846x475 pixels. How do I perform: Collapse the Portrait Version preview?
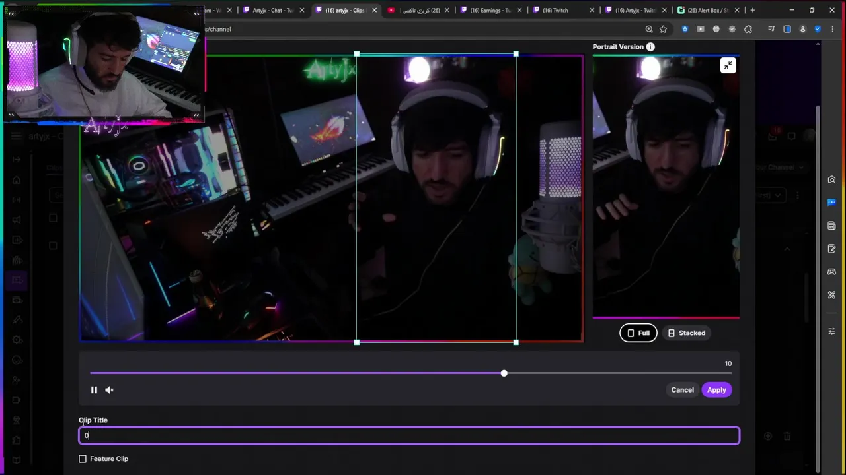pos(728,65)
